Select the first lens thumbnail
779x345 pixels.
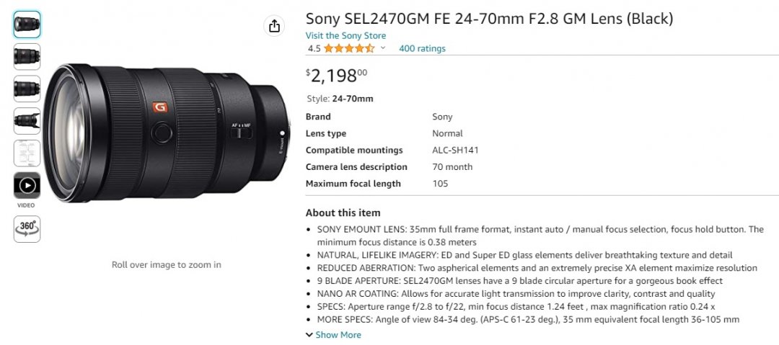pos(27,24)
